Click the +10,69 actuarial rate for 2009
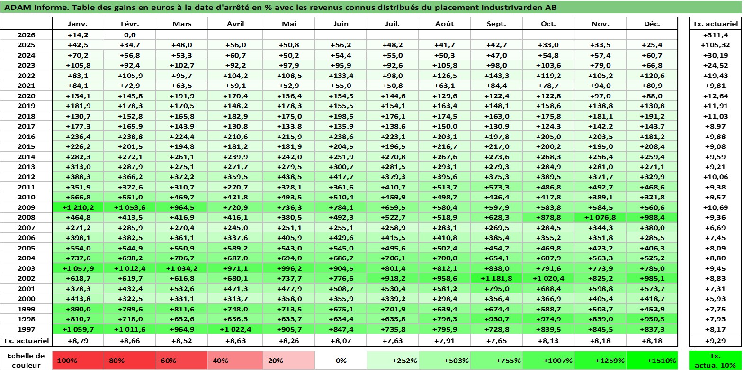 pyautogui.click(x=716, y=207)
